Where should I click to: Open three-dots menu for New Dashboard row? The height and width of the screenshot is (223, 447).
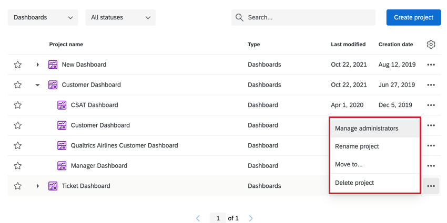coord(431,65)
